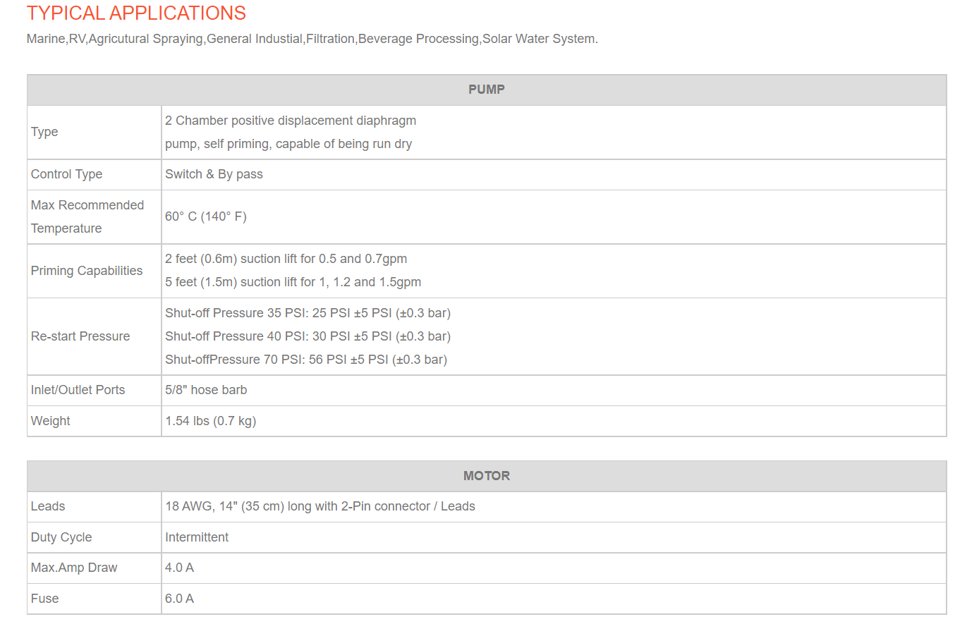Select the Max.Amp Draw 4.0 A value
The image size is (979, 636).
coord(179,568)
